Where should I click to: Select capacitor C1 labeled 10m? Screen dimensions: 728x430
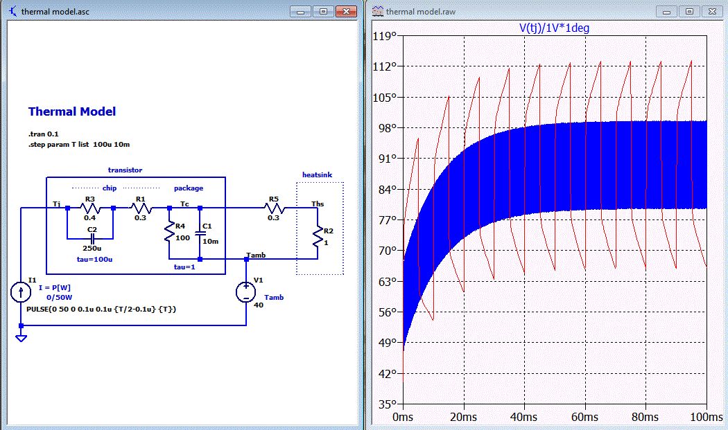[x=200, y=233]
